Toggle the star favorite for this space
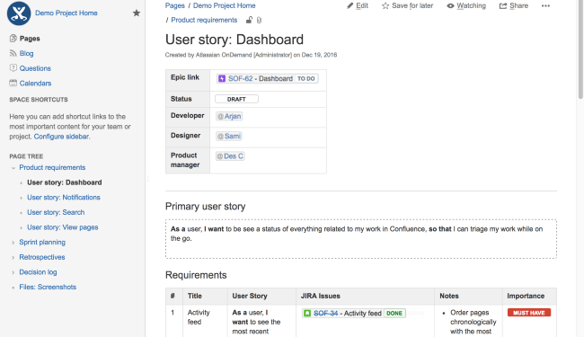Viewport: 584px width, 337px height. [137, 13]
